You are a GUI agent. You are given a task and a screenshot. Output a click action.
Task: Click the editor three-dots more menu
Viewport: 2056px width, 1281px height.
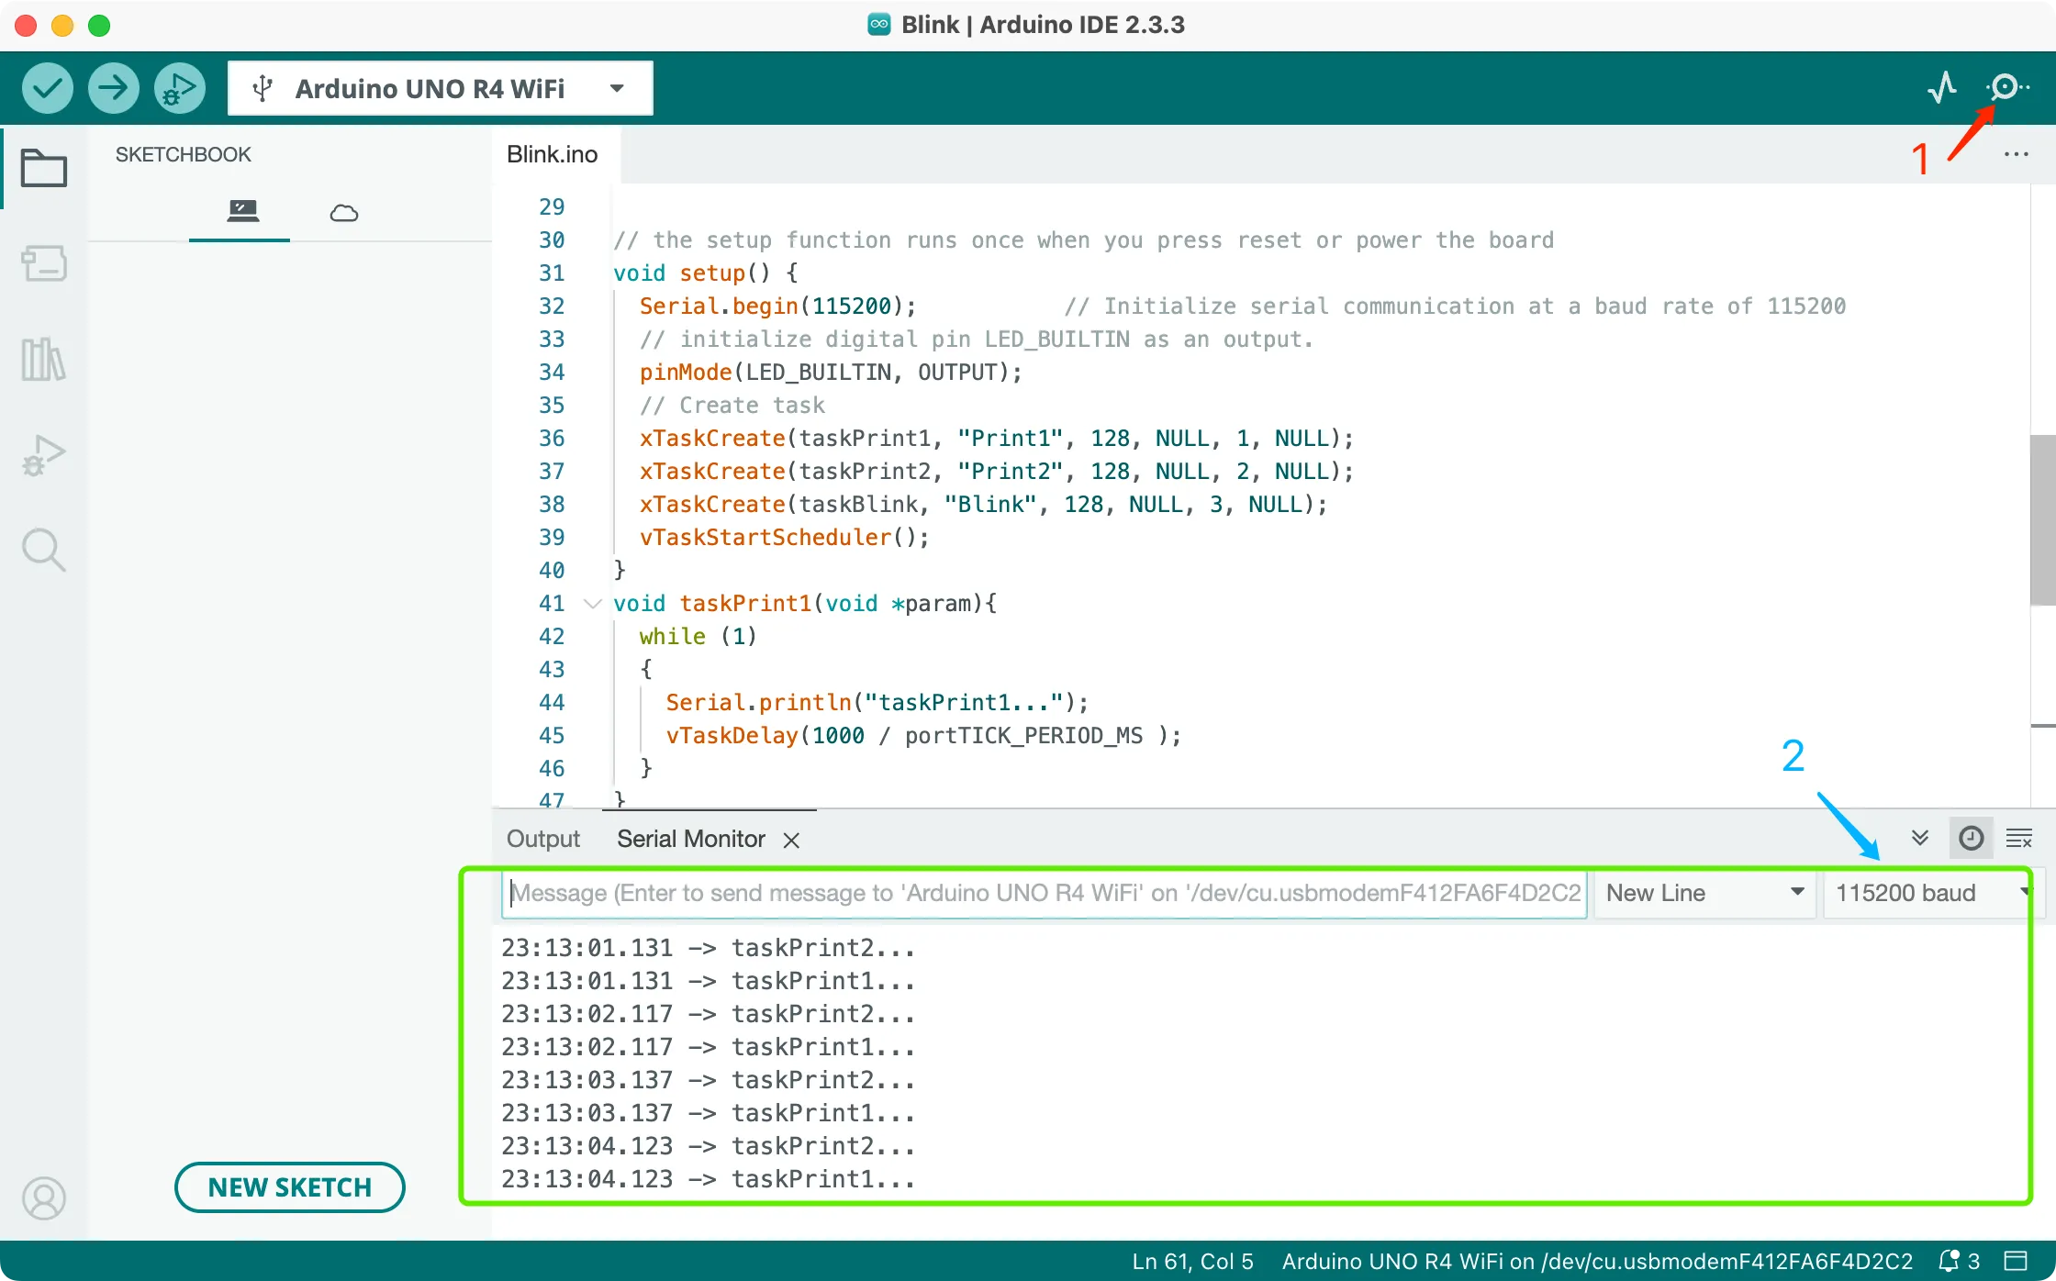(2017, 154)
